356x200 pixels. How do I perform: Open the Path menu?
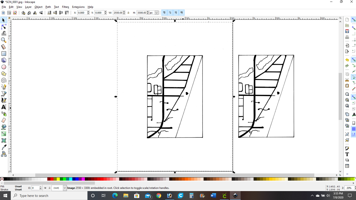(48, 7)
